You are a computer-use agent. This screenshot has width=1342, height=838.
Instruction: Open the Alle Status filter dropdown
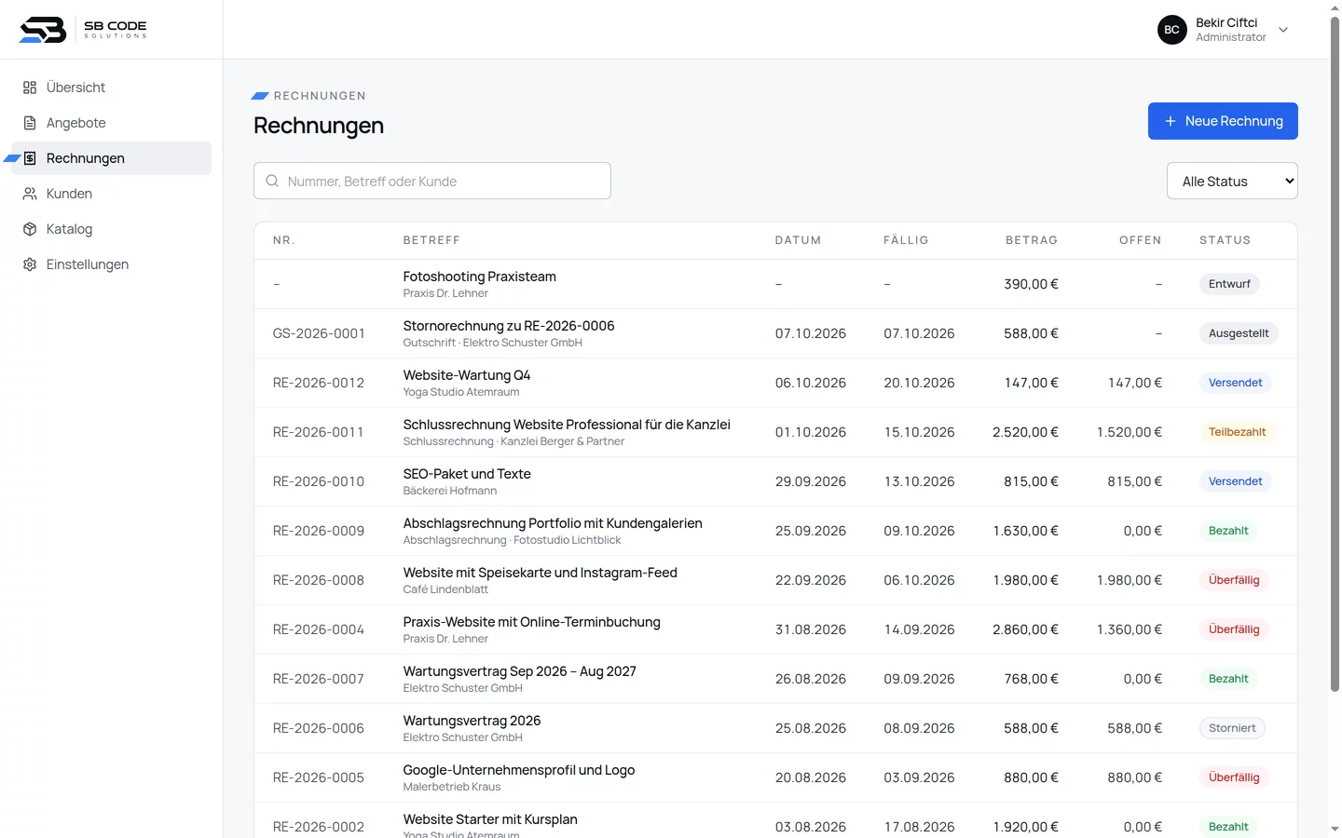[x=1232, y=181]
